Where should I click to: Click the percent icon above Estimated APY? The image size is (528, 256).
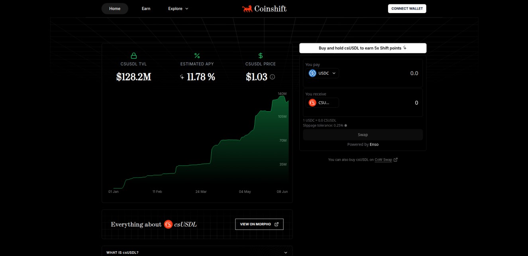tap(197, 56)
